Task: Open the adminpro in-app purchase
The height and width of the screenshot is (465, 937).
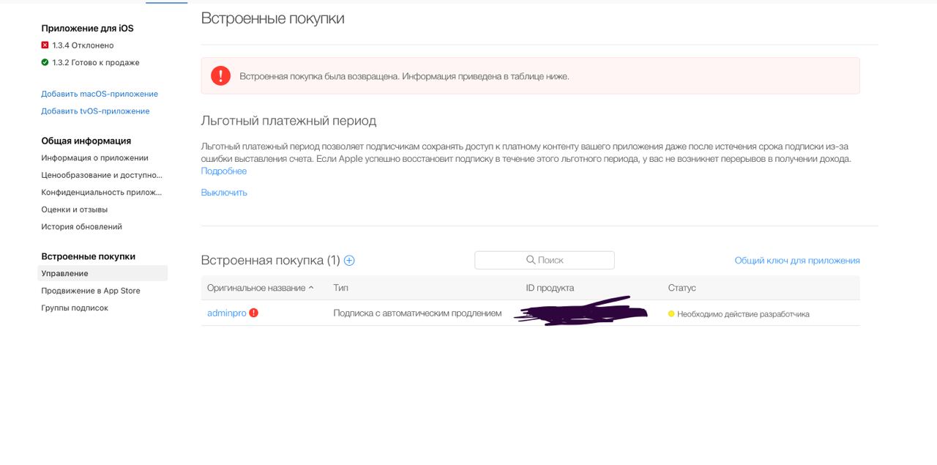Action: 226,313
